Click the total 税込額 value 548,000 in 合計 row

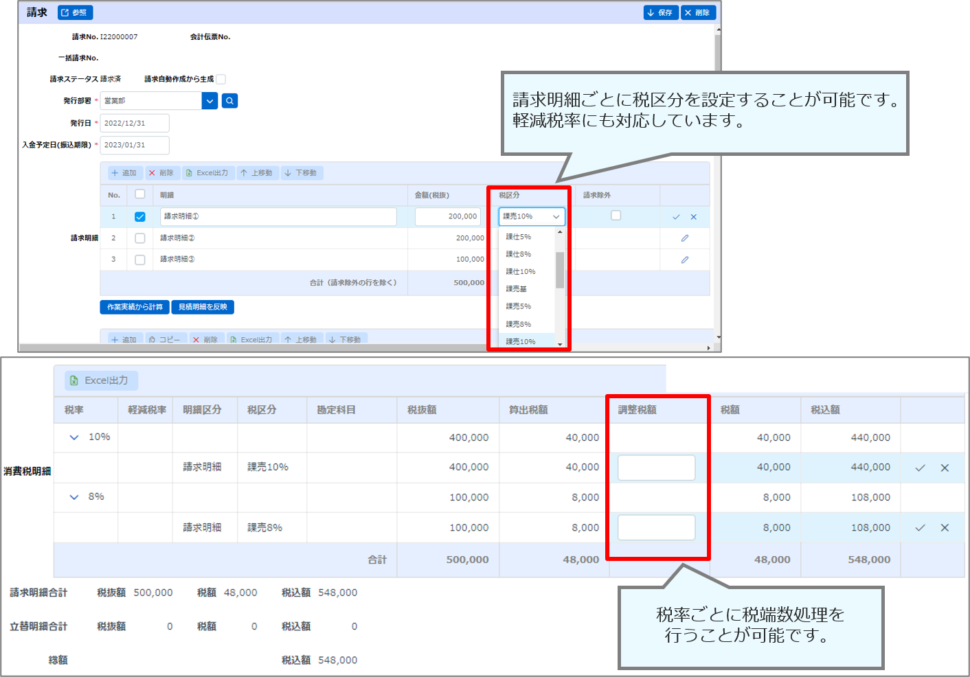click(869, 560)
